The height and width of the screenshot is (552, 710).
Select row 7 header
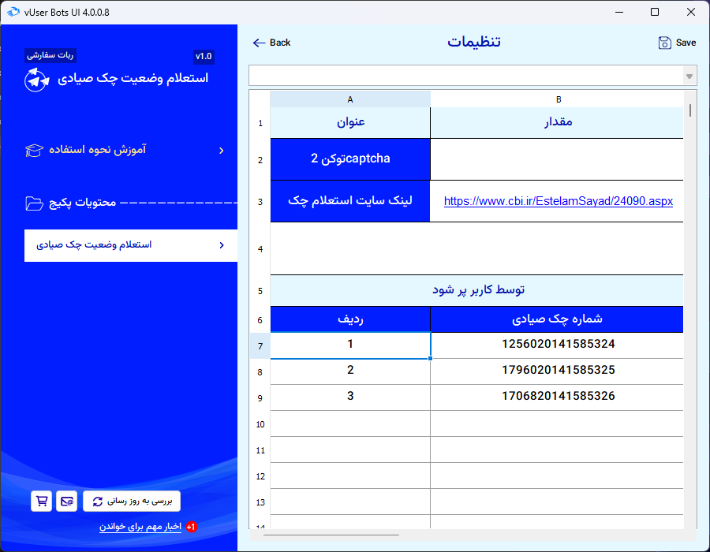point(260,346)
